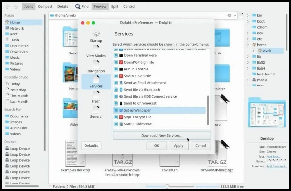Screen dimensions: 291x191
Task: Toggle the Run In Konsole checkbox
Action: point(116,69)
